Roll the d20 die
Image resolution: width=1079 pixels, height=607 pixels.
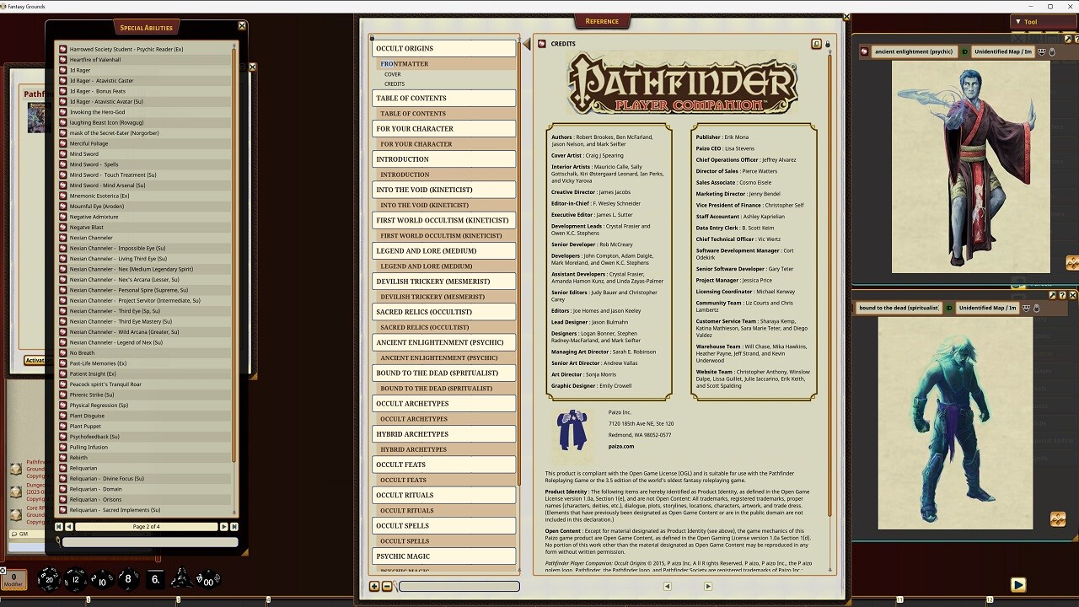pyautogui.click(x=49, y=580)
